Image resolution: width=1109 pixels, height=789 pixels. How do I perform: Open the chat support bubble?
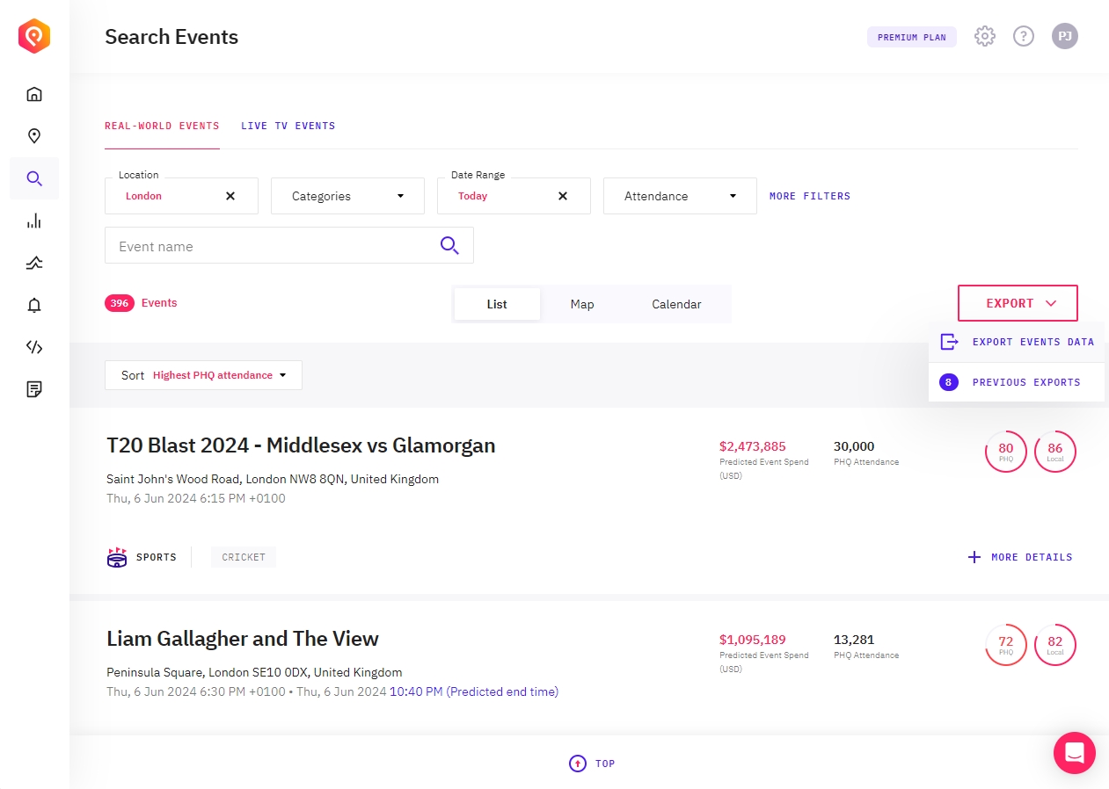pos(1074,753)
